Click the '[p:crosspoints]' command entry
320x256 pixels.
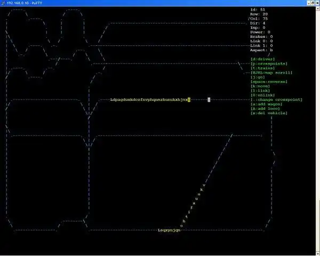(269, 63)
